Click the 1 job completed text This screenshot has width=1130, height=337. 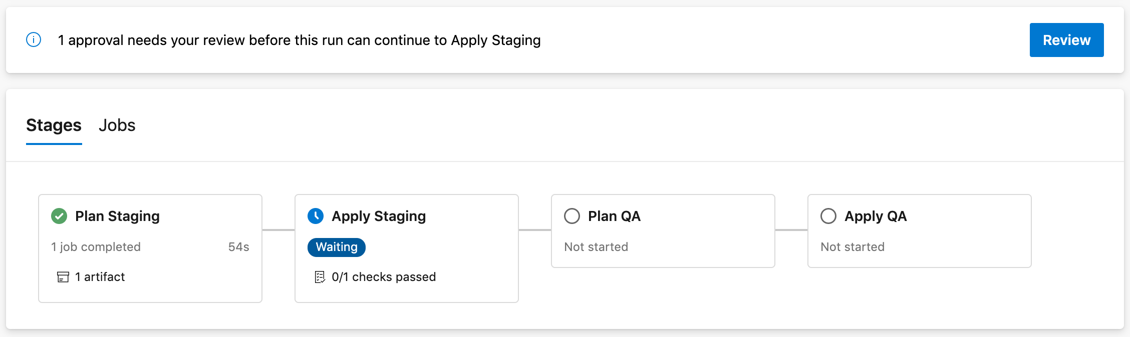pyautogui.click(x=96, y=247)
